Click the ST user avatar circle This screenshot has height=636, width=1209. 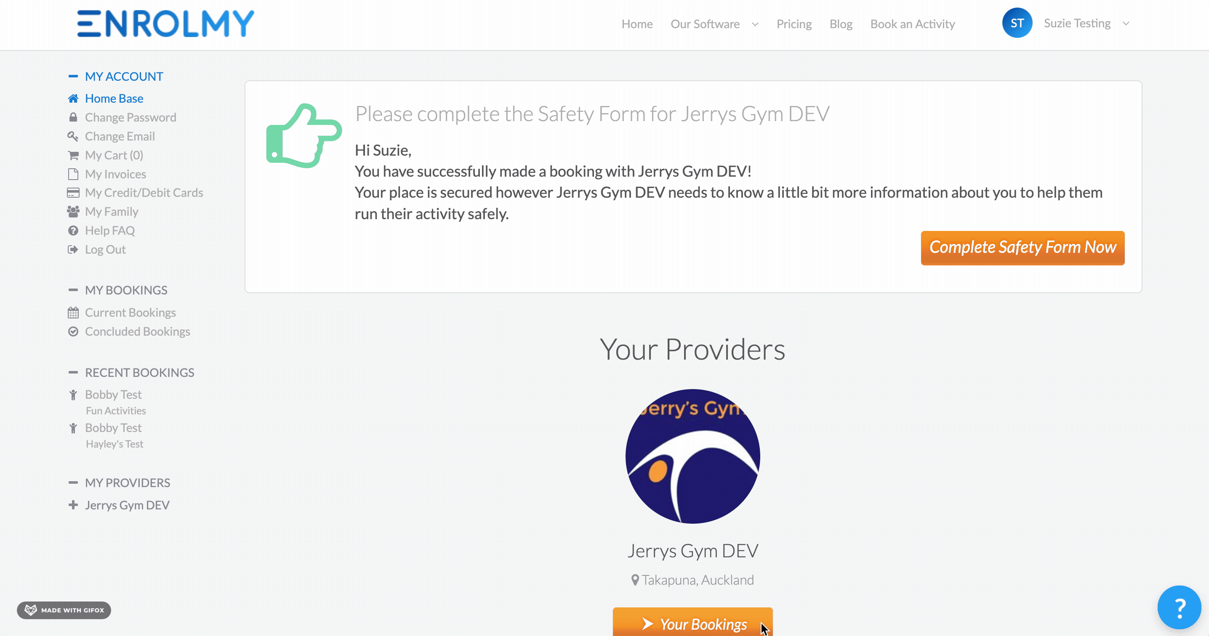(1017, 23)
